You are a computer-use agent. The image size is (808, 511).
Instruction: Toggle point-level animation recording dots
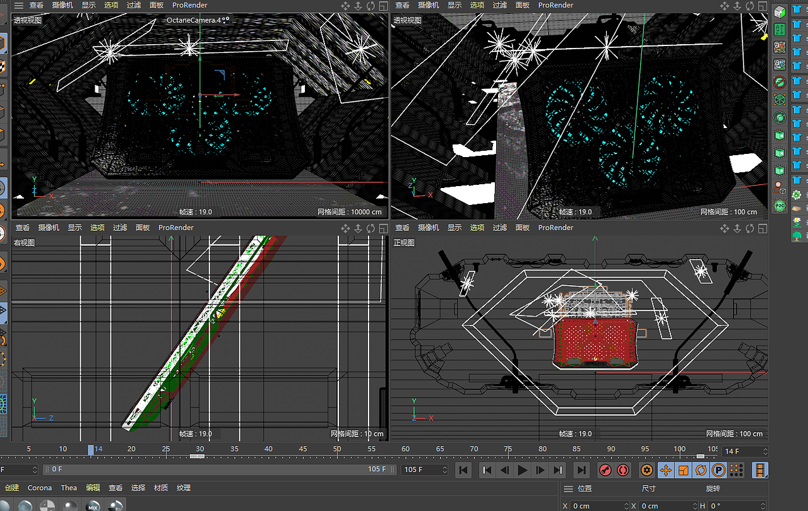pyautogui.click(x=736, y=470)
